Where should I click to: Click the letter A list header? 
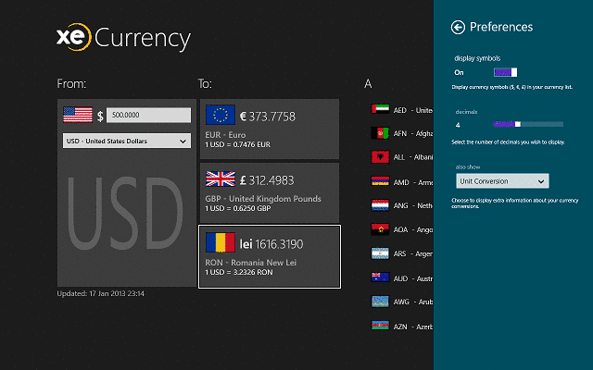368,83
